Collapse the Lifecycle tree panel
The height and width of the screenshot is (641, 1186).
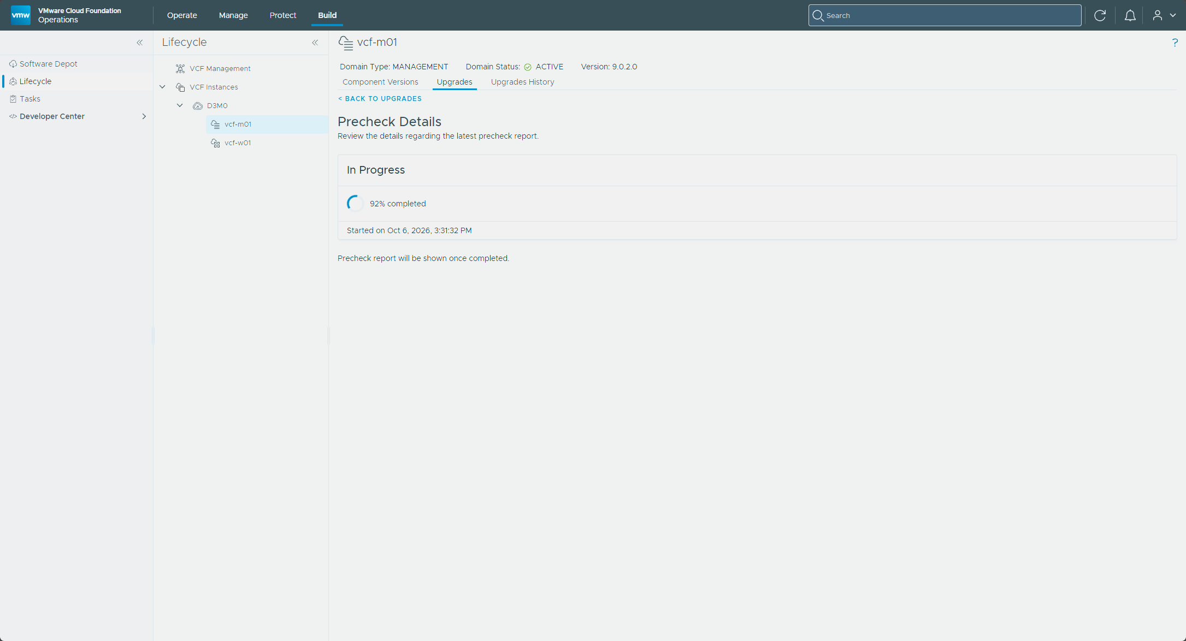click(x=315, y=43)
